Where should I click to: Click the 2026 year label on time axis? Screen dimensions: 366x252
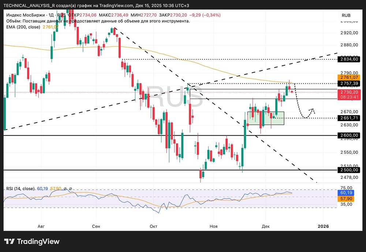(323, 226)
